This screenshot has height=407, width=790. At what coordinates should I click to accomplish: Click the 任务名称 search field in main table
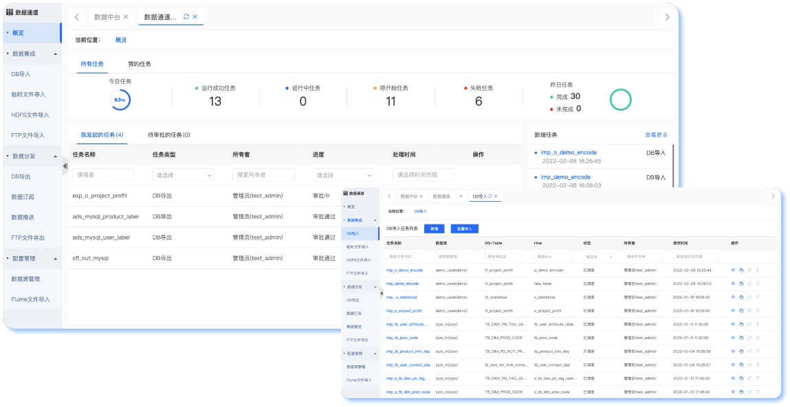point(103,175)
